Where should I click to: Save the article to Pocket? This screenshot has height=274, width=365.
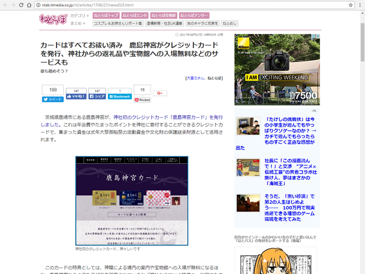click(142, 99)
